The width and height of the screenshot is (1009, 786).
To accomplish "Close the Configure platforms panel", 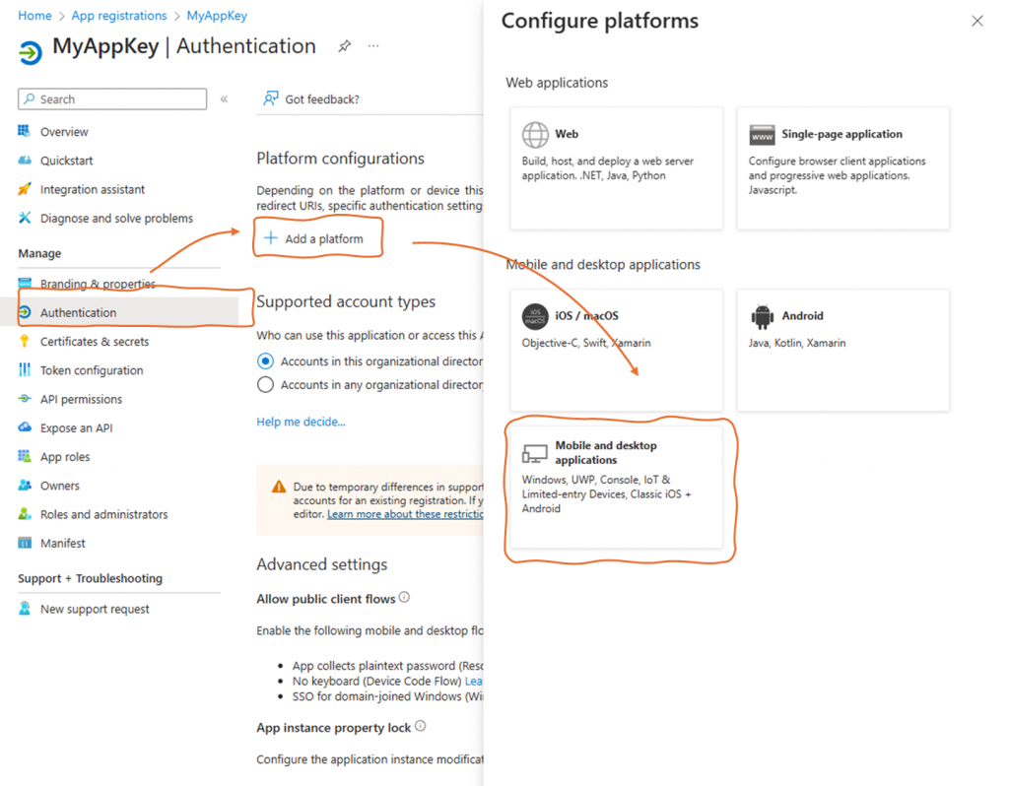I will pos(977,21).
